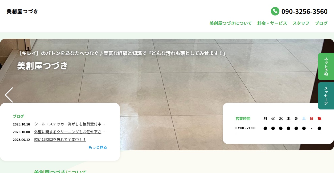Click the green phone icon next to the number

(x=276, y=11)
